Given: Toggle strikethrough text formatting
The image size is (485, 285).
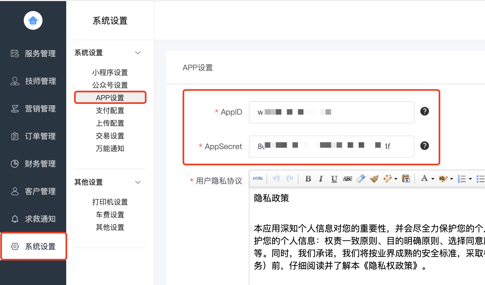Looking at the screenshot, I should [x=347, y=179].
